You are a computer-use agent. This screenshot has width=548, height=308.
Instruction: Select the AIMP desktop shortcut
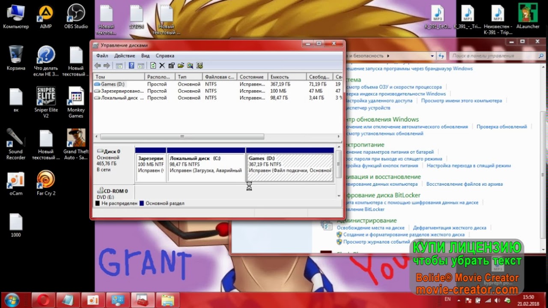click(x=46, y=17)
